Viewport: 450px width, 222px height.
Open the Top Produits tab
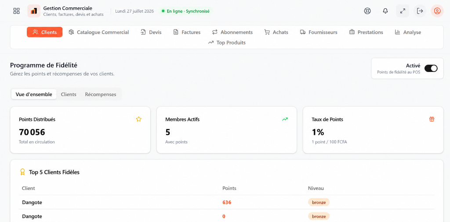point(227,43)
